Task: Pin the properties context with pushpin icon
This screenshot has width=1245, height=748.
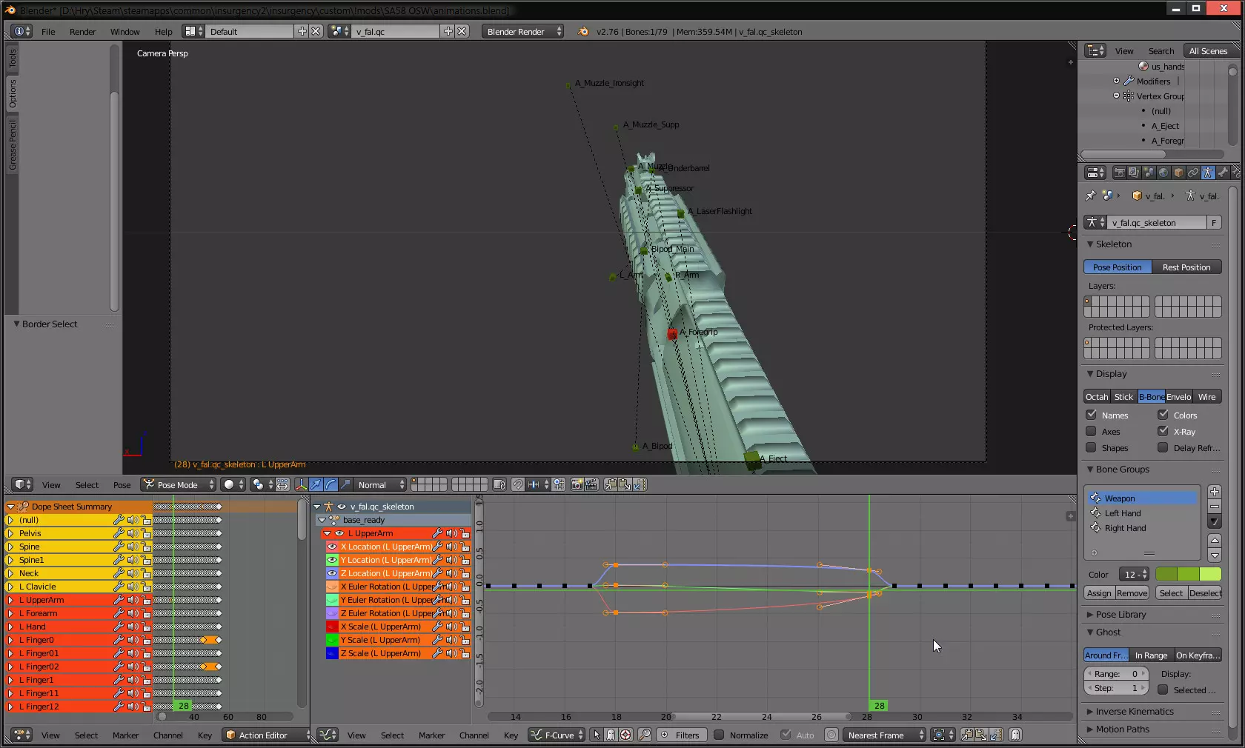Action: 1090,196
